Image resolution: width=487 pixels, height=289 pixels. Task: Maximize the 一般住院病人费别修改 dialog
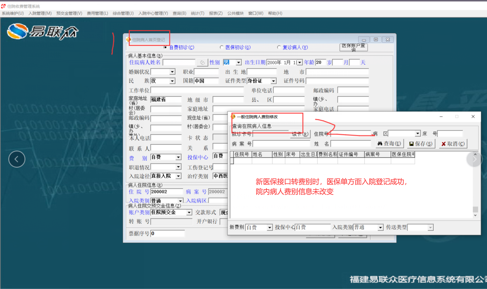pos(457,117)
